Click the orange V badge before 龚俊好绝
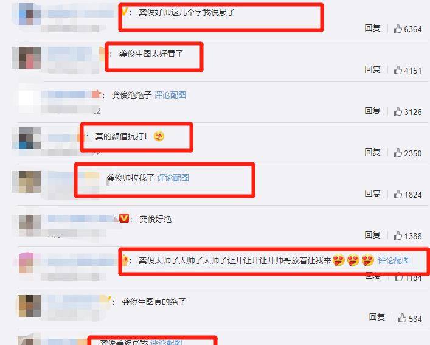Viewport: 430px width, 345px height. (x=124, y=218)
